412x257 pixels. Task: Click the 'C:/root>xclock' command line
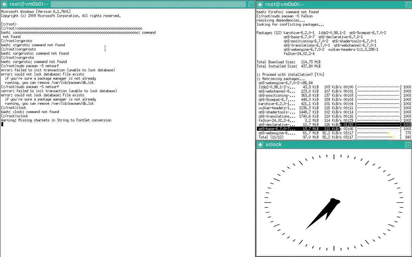14,116
